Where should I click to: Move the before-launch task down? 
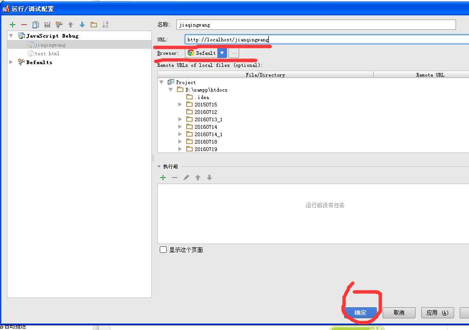pos(209,178)
